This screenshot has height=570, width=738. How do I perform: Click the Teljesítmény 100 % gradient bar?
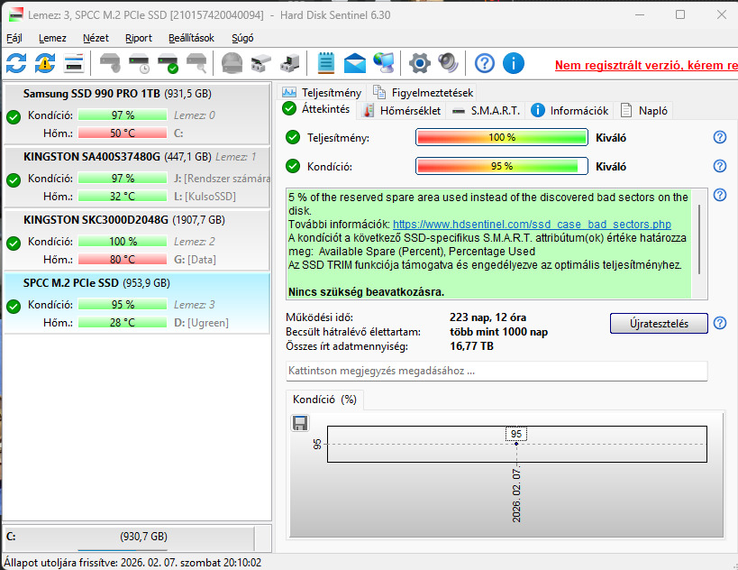(502, 137)
